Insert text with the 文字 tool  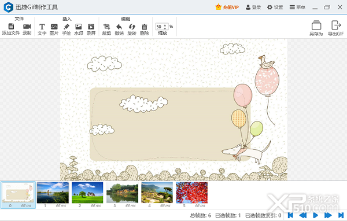(x=42, y=27)
